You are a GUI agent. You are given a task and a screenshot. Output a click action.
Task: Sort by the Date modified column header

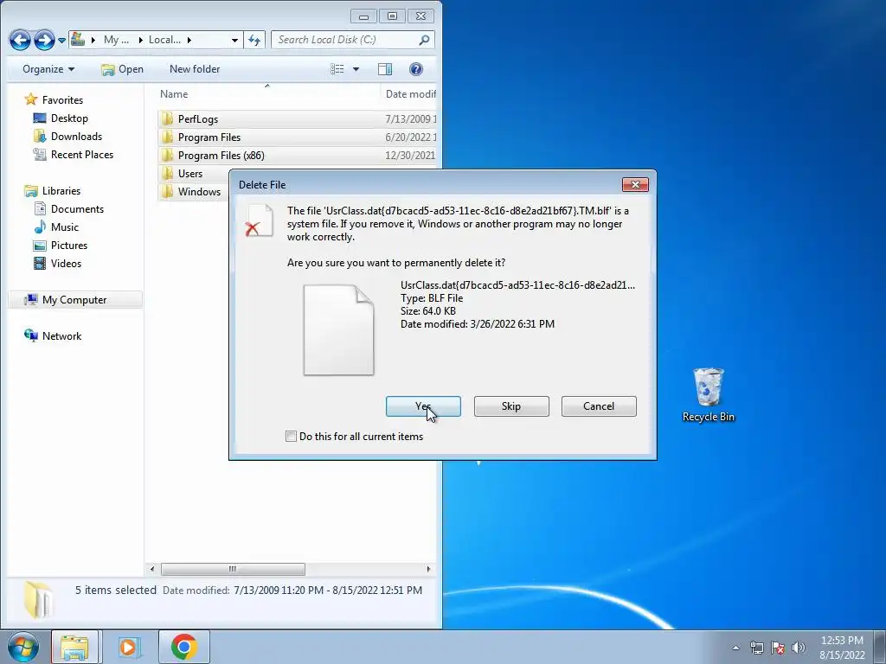410,94
